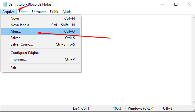This screenshot has height=112, width=195.
Task: Choose Nova Janela menu entry
Action: click(x=40, y=25)
